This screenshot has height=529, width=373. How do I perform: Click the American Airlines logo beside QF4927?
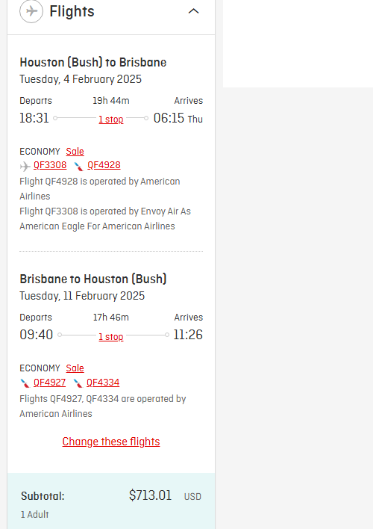click(x=25, y=383)
